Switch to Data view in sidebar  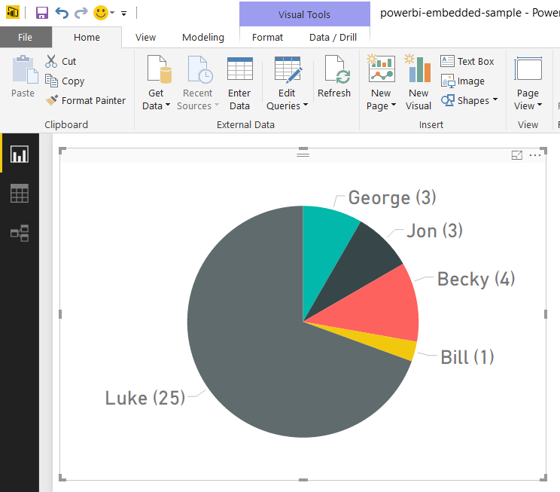20,194
